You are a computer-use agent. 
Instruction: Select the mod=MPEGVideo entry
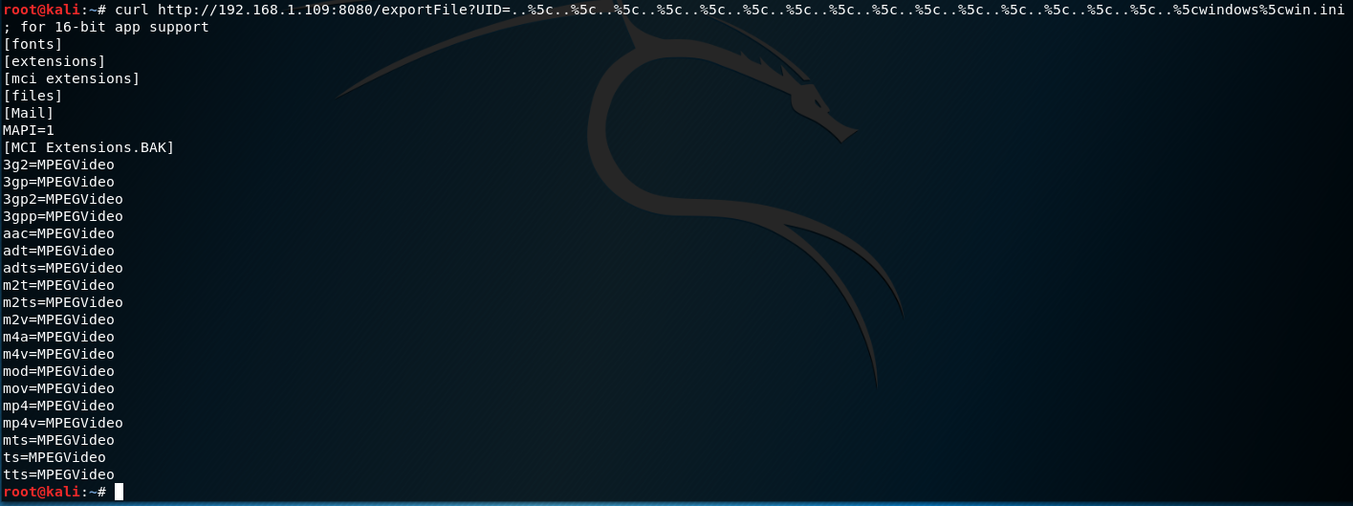coord(58,371)
